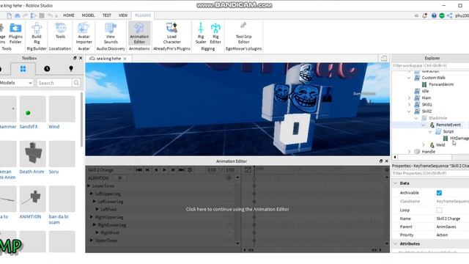
Task: Play the animation in the Animation Editor
Action: coord(164,170)
